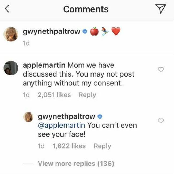This screenshot has width=174, height=174.
Task: Tap the paper plane share icon
Action: tap(160, 9)
